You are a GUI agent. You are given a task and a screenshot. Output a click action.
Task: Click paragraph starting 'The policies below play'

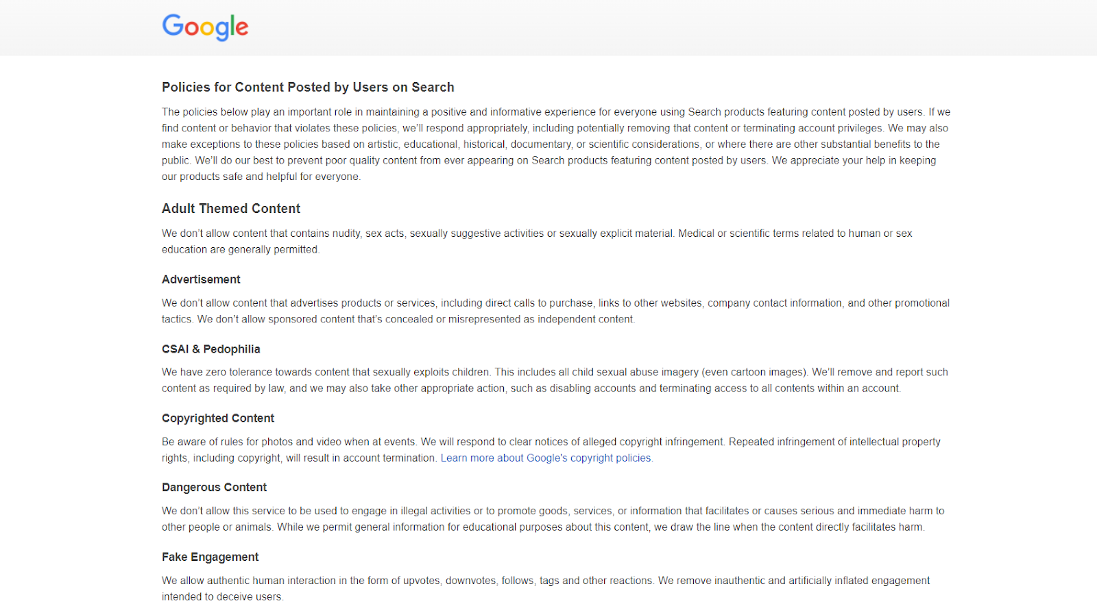[556, 144]
